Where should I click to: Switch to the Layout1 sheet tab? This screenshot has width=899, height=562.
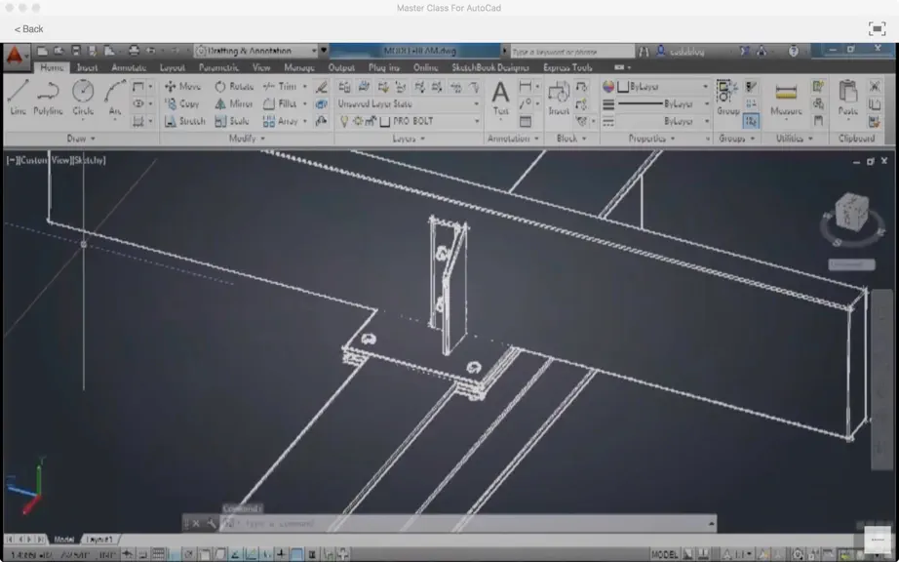tap(99, 540)
